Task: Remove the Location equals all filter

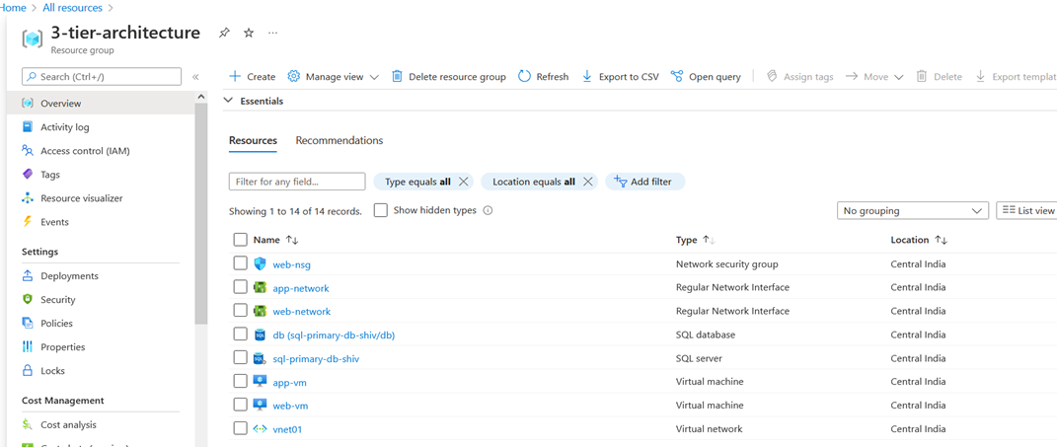Action: pos(587,182)
